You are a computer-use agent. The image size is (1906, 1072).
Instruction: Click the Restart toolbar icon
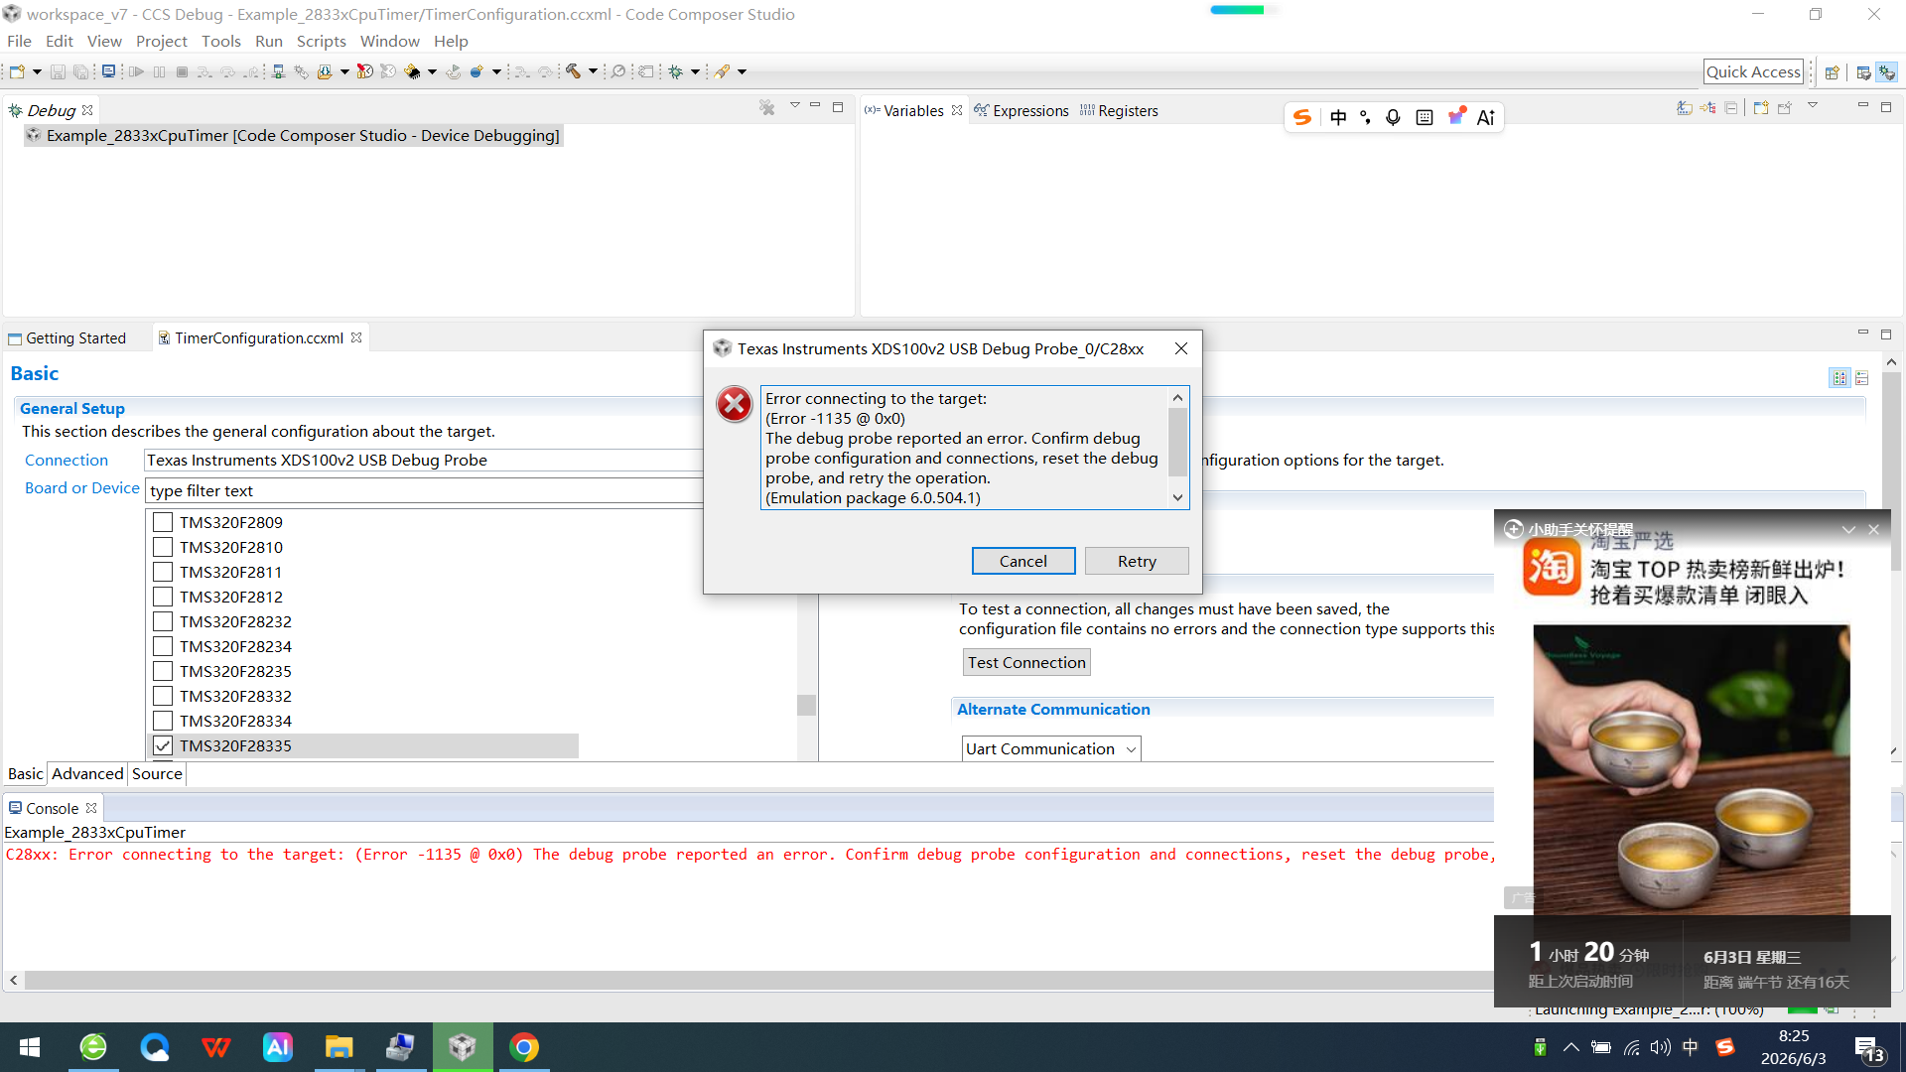[453, 71]
